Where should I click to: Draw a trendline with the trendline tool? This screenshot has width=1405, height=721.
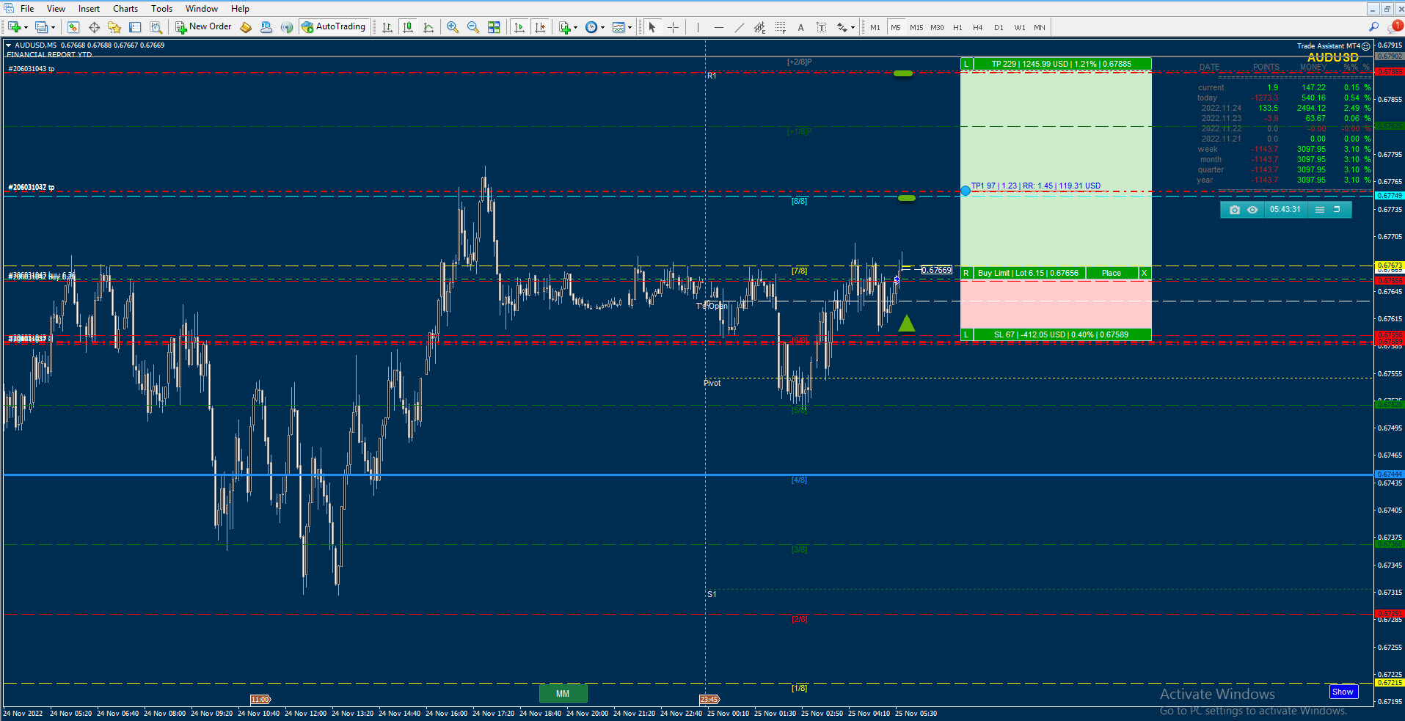(739, 27)
